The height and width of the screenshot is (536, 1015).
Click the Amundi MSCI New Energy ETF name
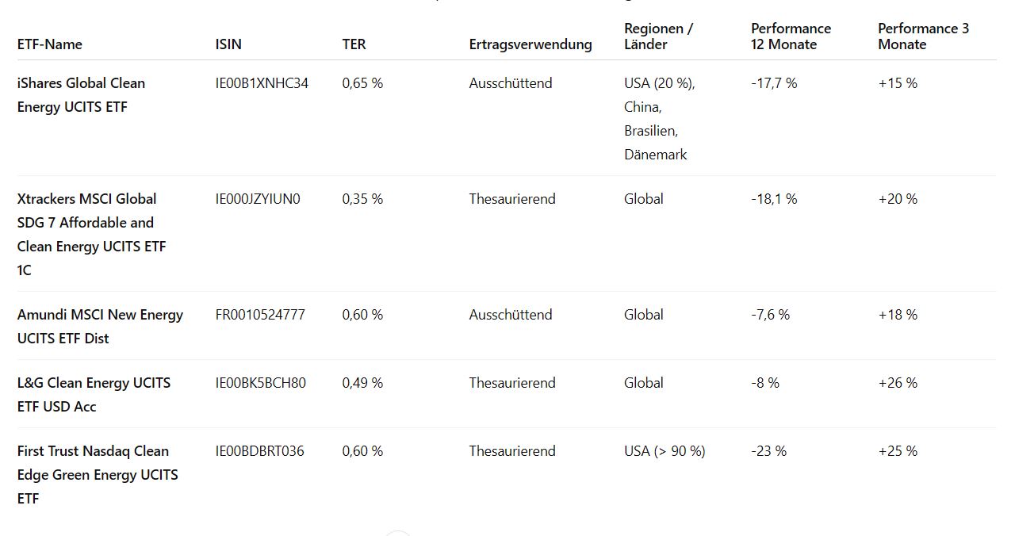(x=100, y=326)
